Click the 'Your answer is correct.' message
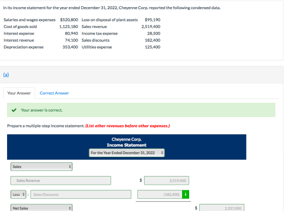Screen dimensions: 284x211 click(x=42, y=110)
